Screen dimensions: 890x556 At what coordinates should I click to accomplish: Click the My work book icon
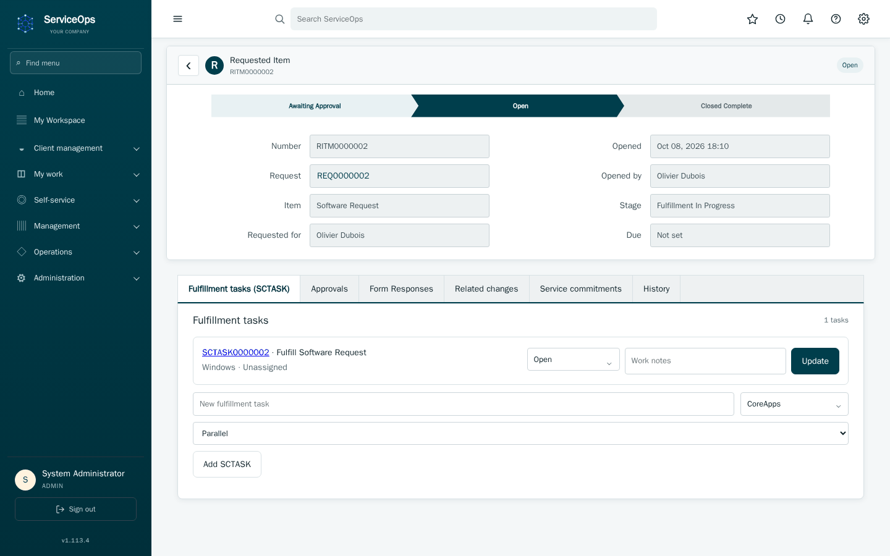click(22, 174)
